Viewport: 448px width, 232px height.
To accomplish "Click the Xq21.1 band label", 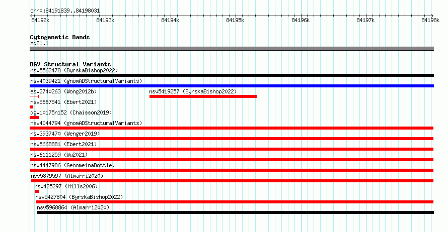I will point(39,44).
